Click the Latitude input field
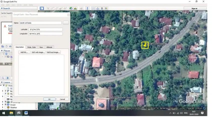Screen dimensions: 212x118 click(46, 29)
